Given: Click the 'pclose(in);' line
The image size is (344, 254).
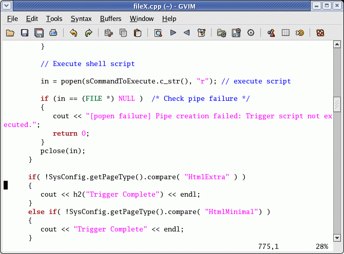Looking at the screenshot, I should pyautogui.click(x=63, y=151).
